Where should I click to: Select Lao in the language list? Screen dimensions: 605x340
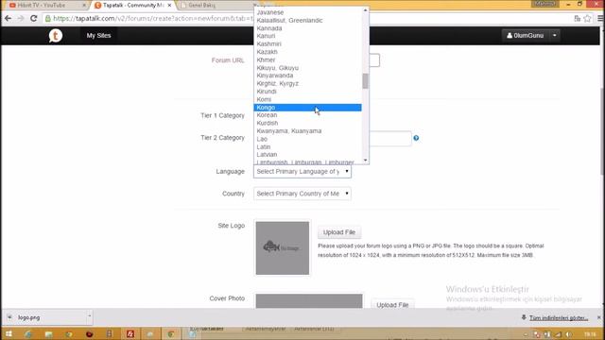pos(307,139)
